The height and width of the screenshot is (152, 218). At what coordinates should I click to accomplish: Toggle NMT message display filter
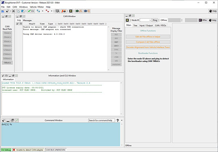click(116, 42)
